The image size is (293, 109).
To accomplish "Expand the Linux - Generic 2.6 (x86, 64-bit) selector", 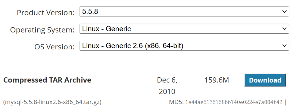I will pyautogui.click(x=184, y=46).
